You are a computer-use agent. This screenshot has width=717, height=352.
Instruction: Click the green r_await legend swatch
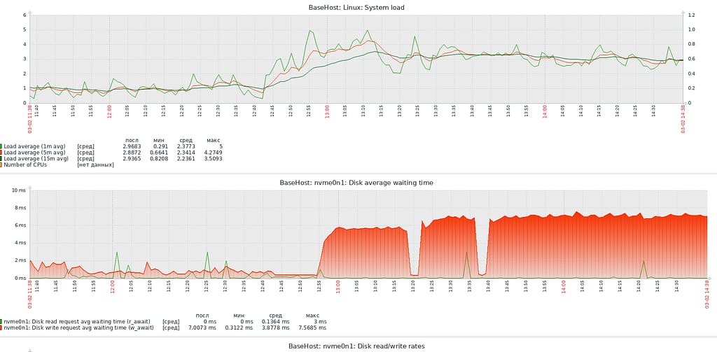point(2,321)
